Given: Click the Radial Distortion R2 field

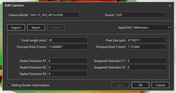Looking at the screenshot, I should [68, 67].
